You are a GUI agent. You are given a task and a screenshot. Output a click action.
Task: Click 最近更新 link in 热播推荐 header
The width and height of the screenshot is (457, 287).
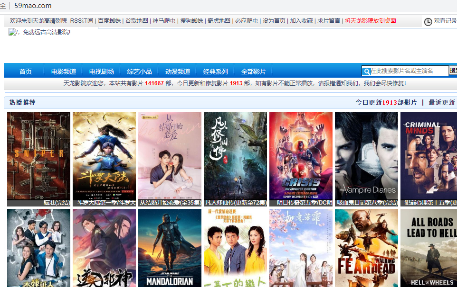tap(441, 103)
